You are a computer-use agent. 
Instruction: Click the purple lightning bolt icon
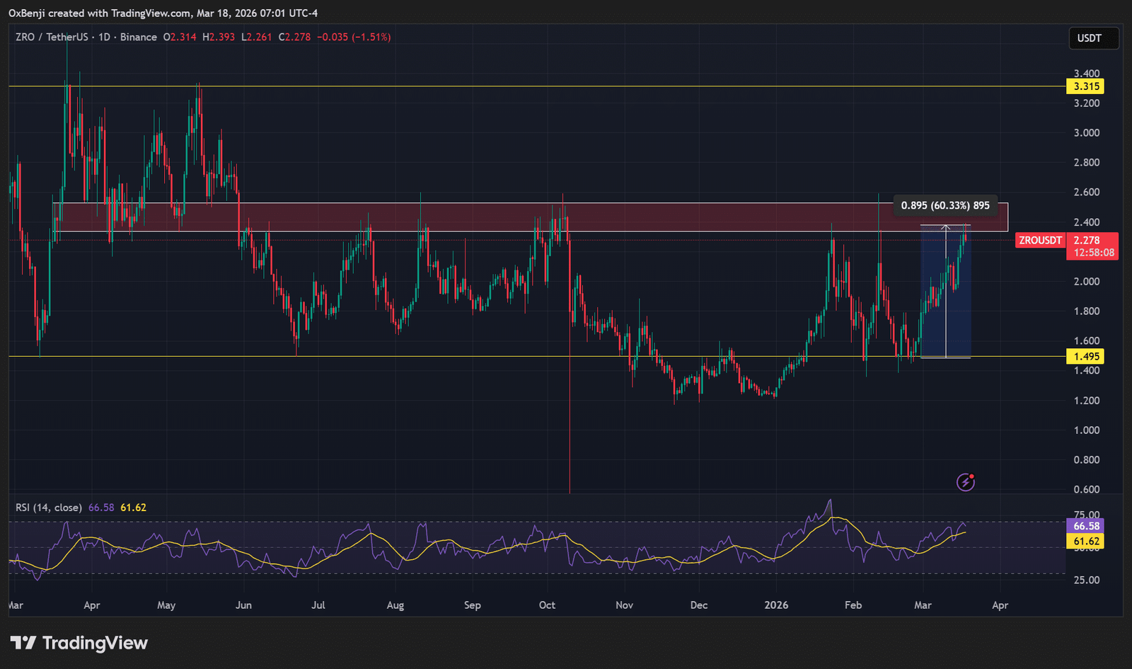(x=966, y=482)
